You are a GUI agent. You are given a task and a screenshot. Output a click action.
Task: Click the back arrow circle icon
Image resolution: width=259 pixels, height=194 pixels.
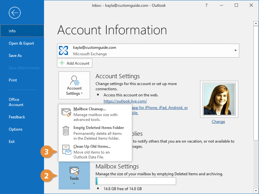point(15,13)
